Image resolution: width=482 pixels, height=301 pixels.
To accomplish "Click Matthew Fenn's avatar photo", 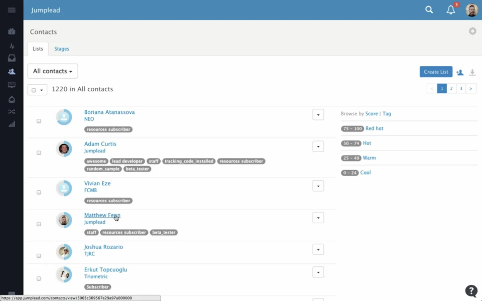I will (64, 220).
